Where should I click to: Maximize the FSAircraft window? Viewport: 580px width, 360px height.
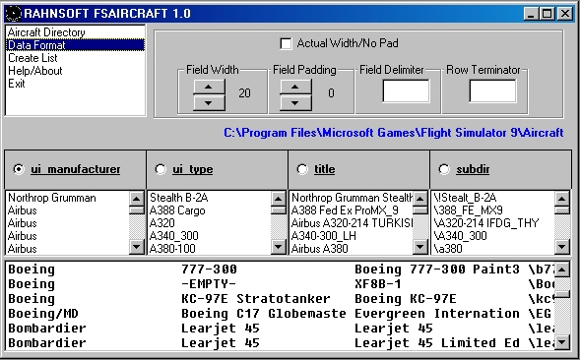[x=547, y=14]
